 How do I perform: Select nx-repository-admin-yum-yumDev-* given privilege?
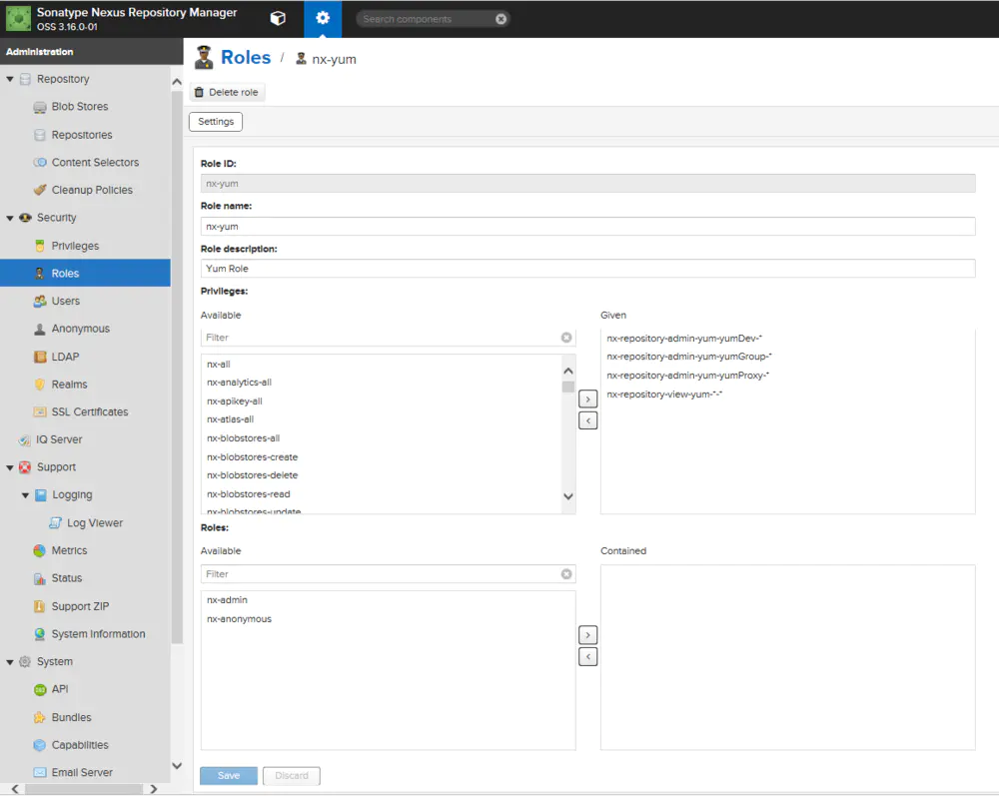684,339
